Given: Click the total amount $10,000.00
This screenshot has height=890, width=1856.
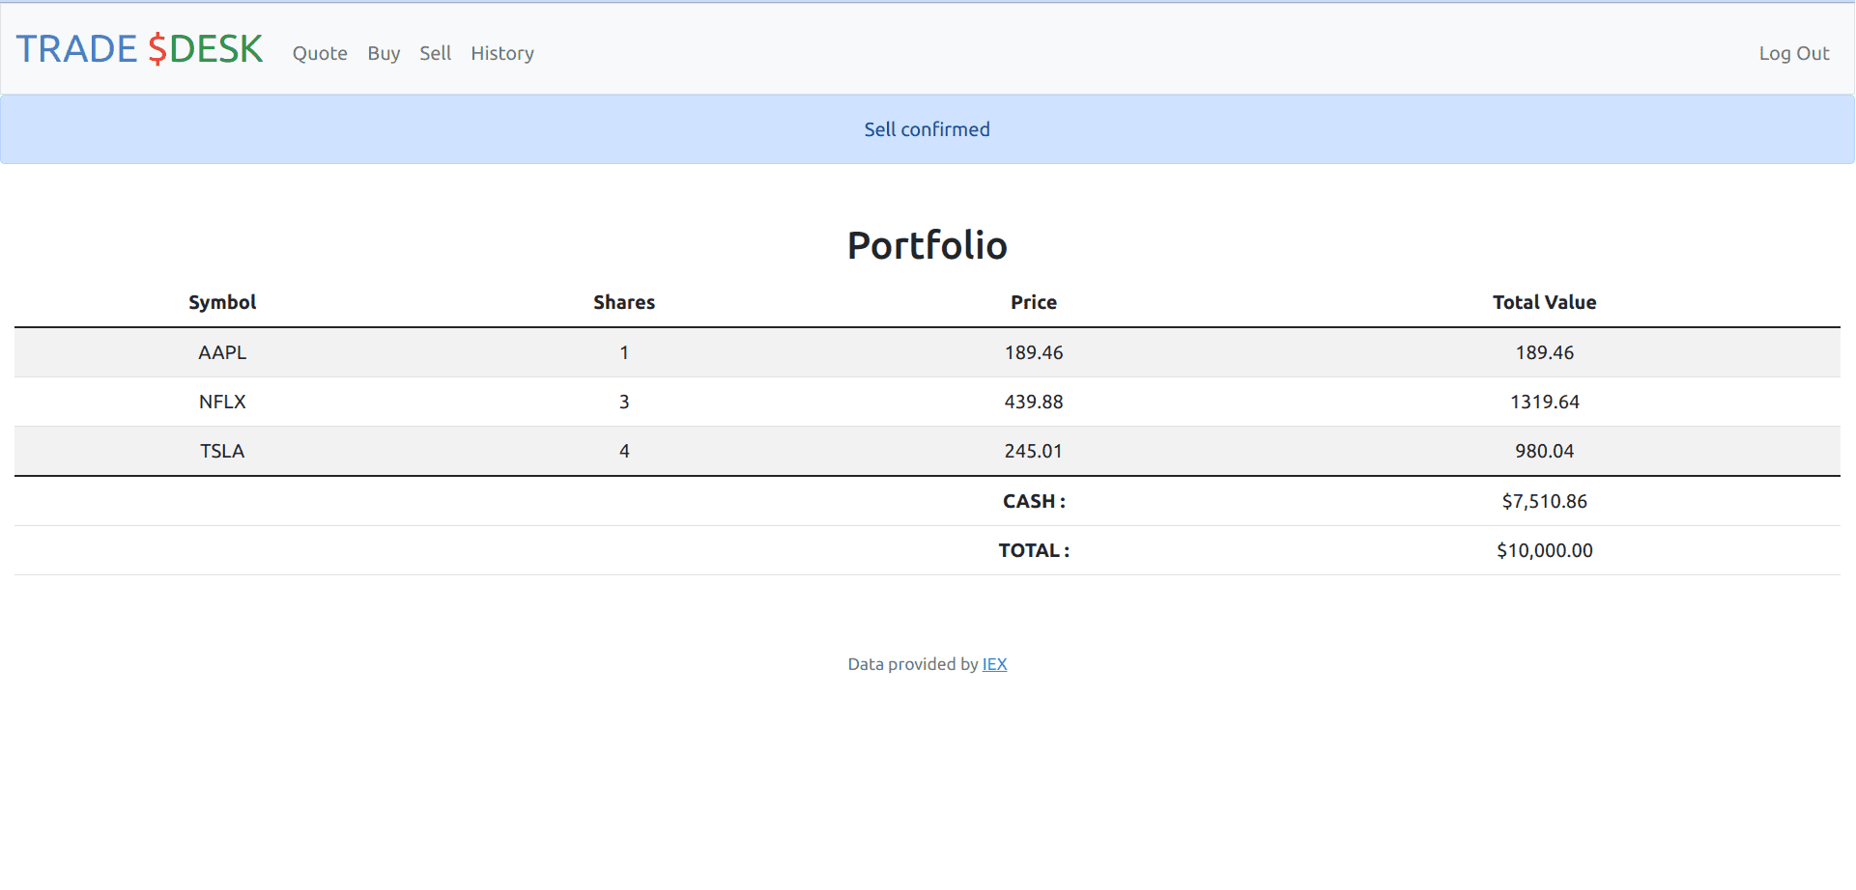Looking at the screenshot, I should (x=1544, y=550).
